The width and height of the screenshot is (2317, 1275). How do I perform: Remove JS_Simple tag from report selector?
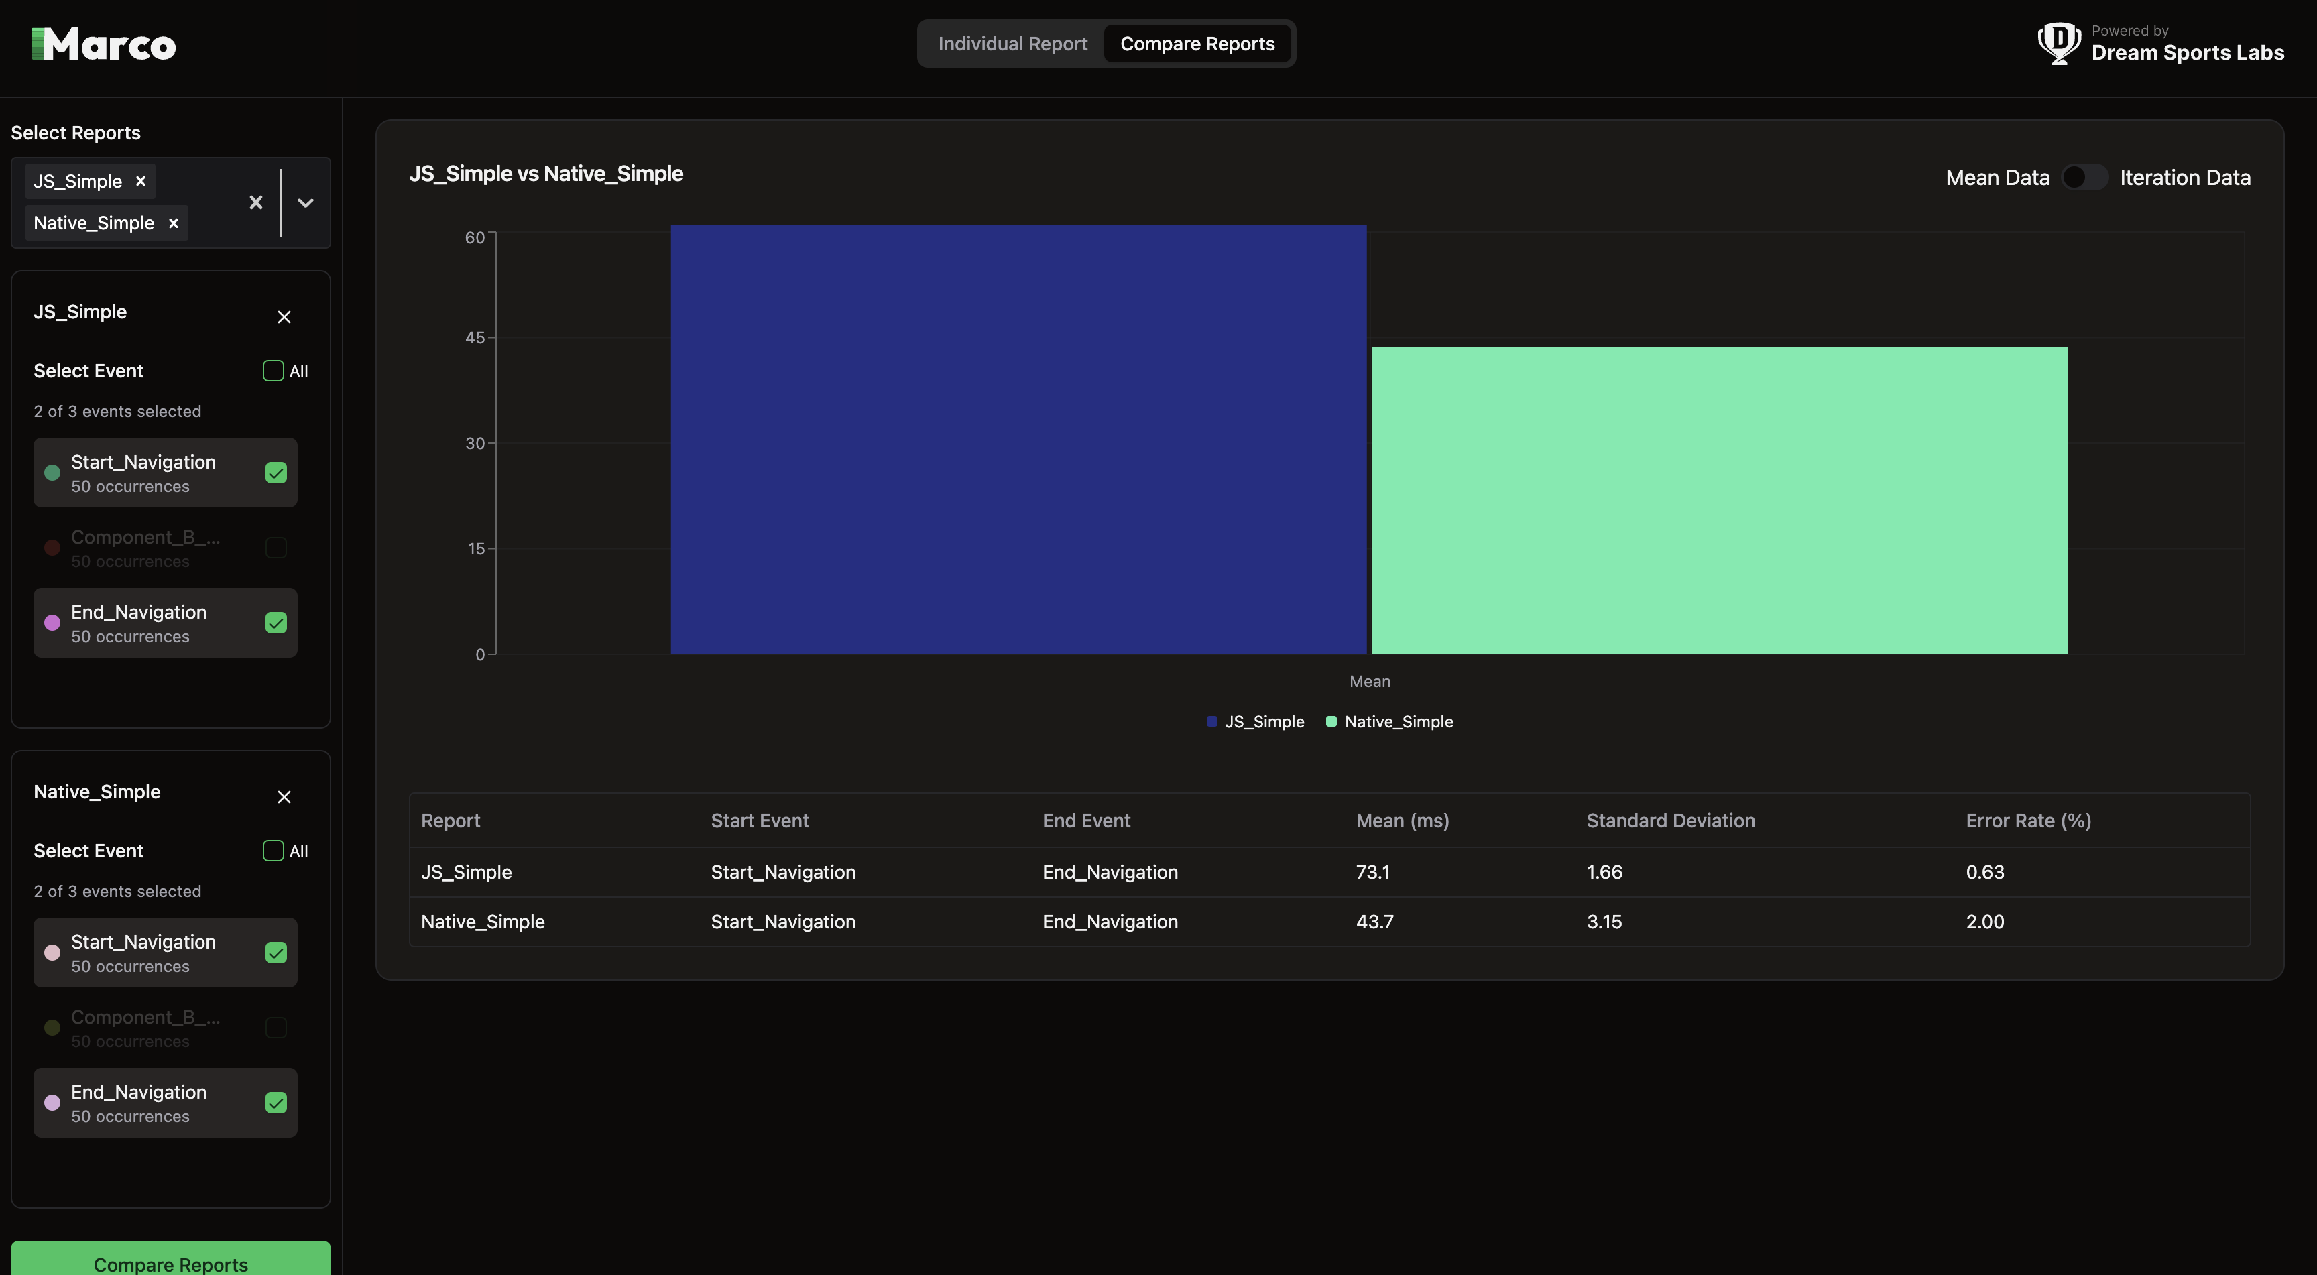point(140,181)
